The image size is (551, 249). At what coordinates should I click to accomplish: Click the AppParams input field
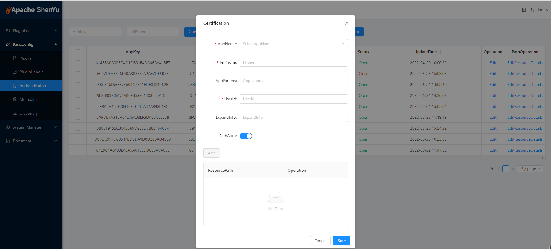294,81
